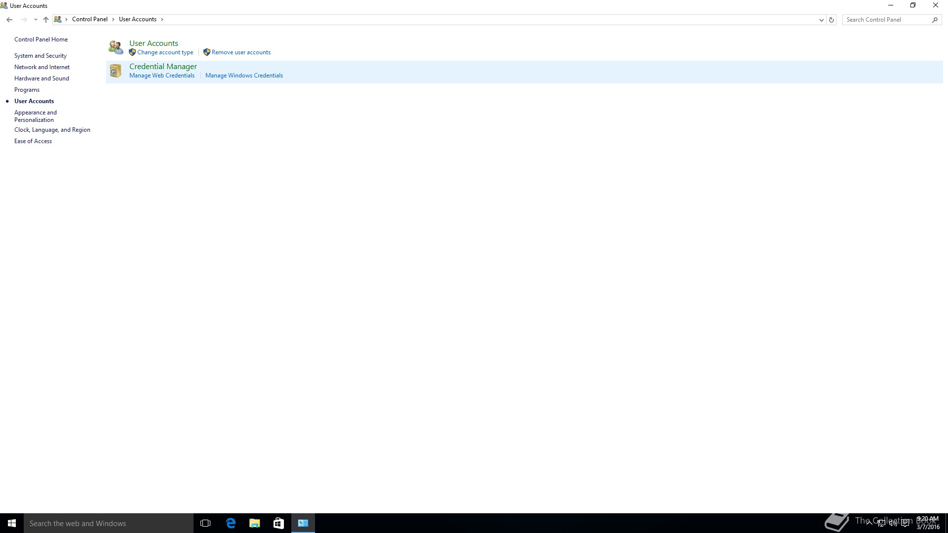Expand recent locations dropdown arrow
Screen dimensions: 948x533
click(x=36, y=20)
